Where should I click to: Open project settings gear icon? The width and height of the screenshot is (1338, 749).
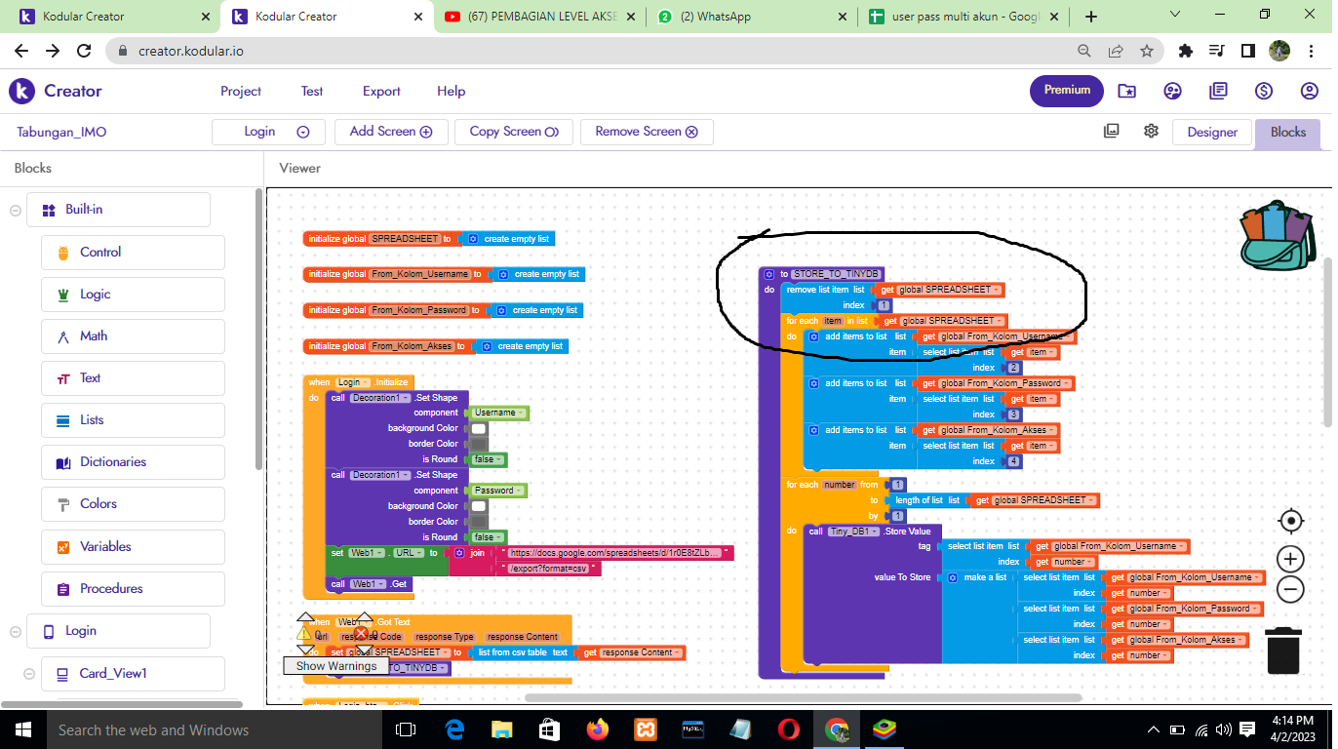click(x=1151, y=132)
